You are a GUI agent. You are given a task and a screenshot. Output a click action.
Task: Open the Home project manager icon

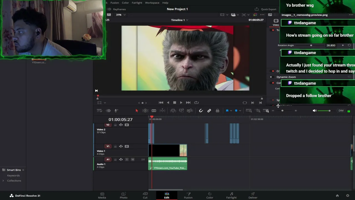tap(337, 196)
